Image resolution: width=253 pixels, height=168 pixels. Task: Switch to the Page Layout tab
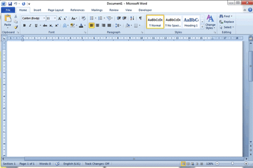(x=56, y=10)
